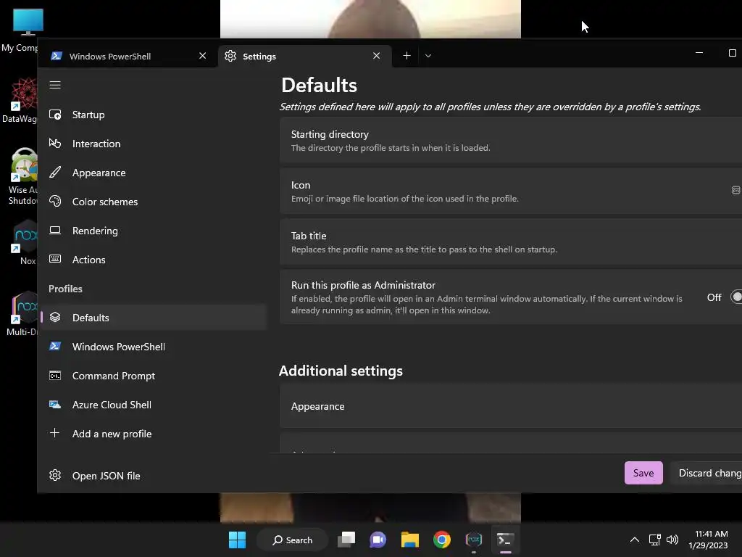Select the Nox desktop shortcut
The width and height of the screenshot is (742, 557).
pos(25,242)
